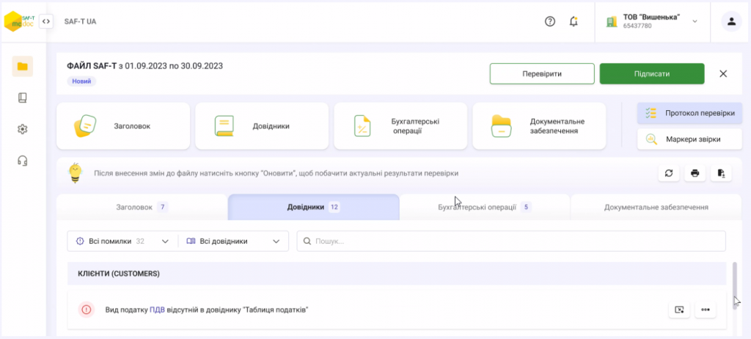Switch to Бухгалтерські операції tab

[x=485, y=207]
